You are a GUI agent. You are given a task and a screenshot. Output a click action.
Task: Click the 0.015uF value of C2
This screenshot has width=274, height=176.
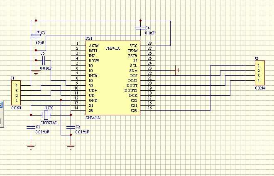tap(82, 132)
